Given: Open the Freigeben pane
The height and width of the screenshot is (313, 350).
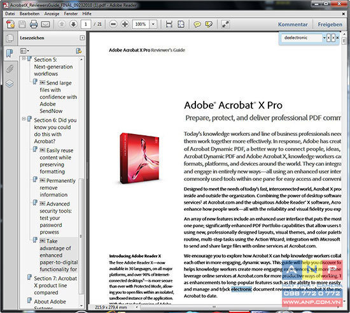Looking at the screenshot, I should [x=330, y=25].
